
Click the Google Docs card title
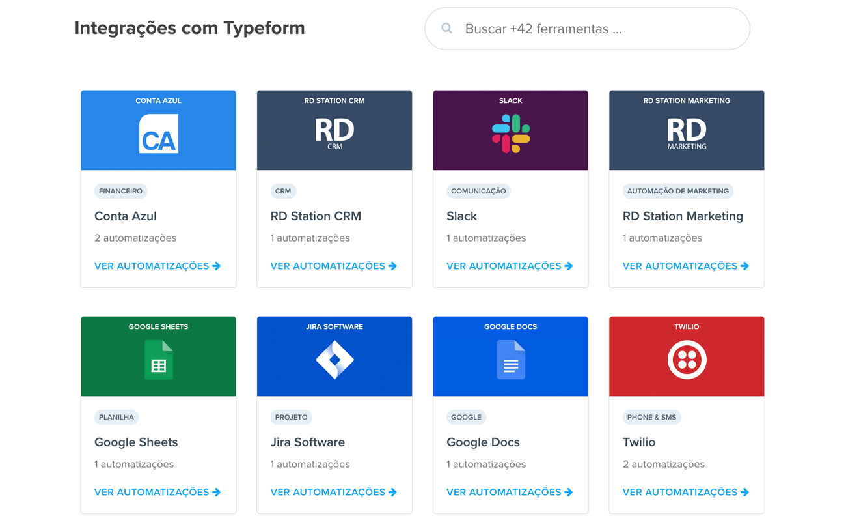[483, 442]
